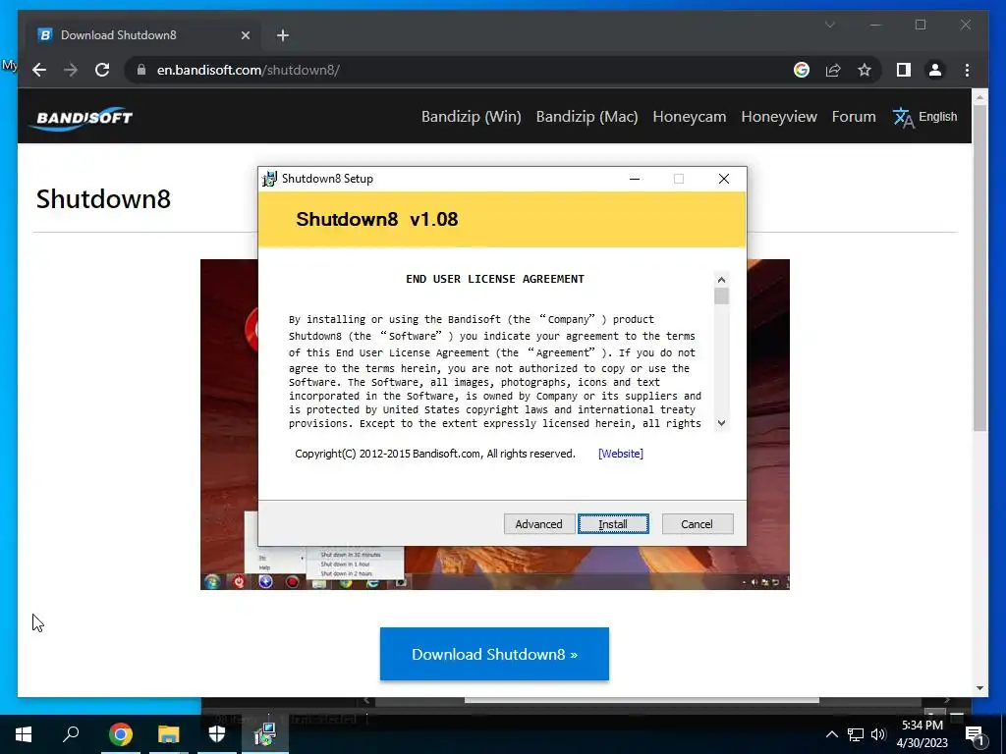Click the license scroll down arrow

point(721,423)
